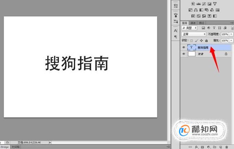This screenshot has height=149, width=234.
Task: Click the 搜狗指南 text on the canvas
Action: 77,63
